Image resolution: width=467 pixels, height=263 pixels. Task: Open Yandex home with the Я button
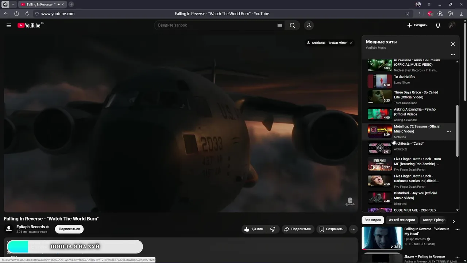tap(16, 14)
